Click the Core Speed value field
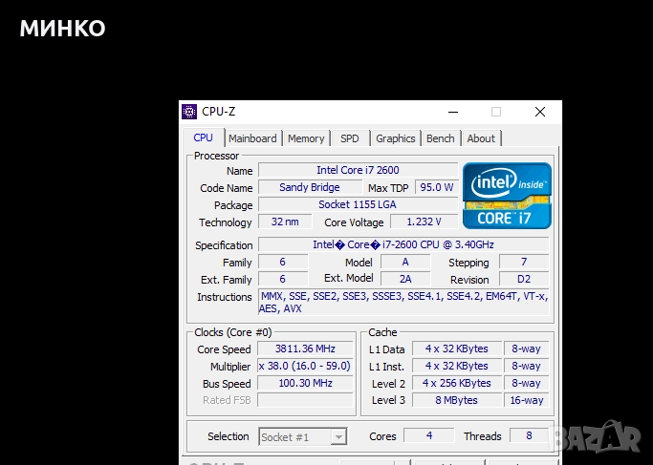Screen dimensions: 653x465 (x=306, y=349)
